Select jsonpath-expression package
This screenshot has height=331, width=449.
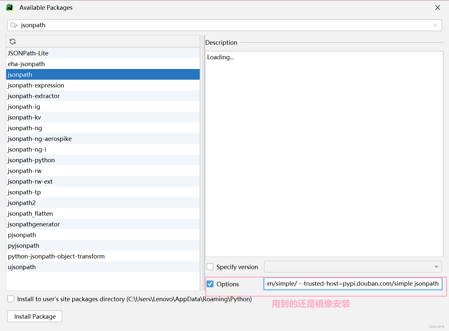tap(103, 85)
